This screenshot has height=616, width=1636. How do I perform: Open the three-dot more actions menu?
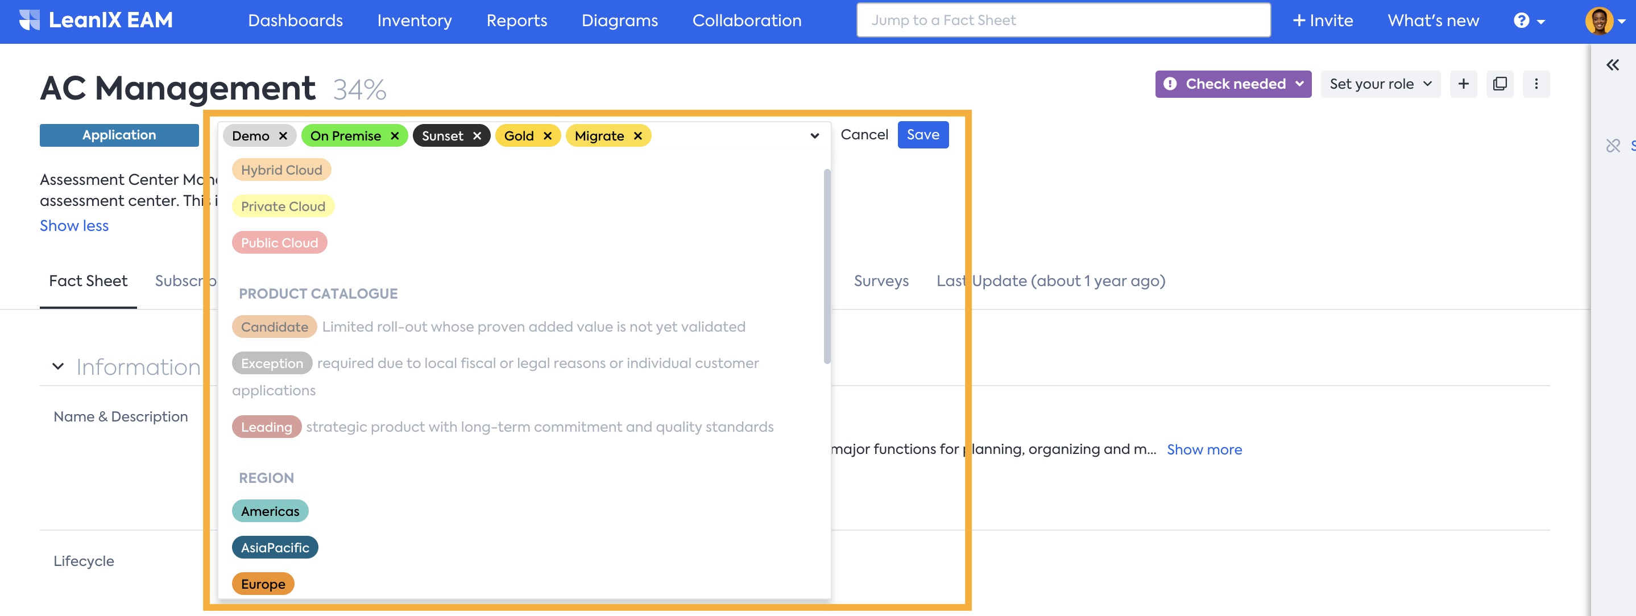1536,84
